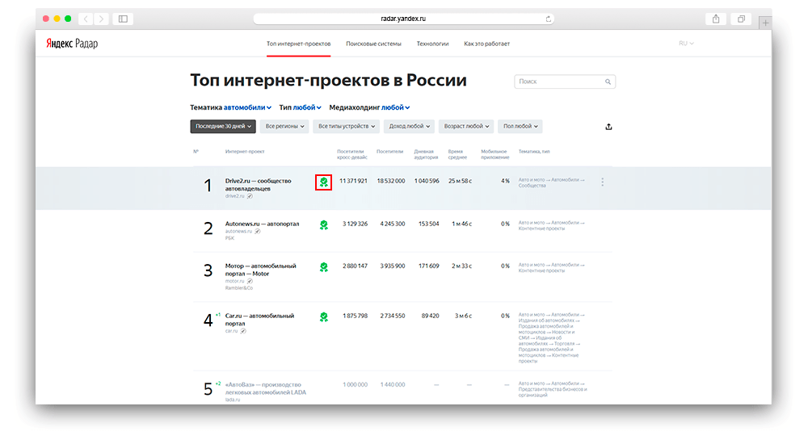The height and width of the screenshot is (444, 808).
Task: Click the Время среднее column header
Action: 457,154
